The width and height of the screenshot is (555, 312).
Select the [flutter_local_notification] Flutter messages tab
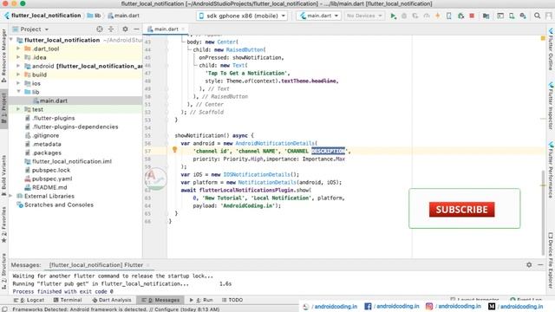(96, 264)
